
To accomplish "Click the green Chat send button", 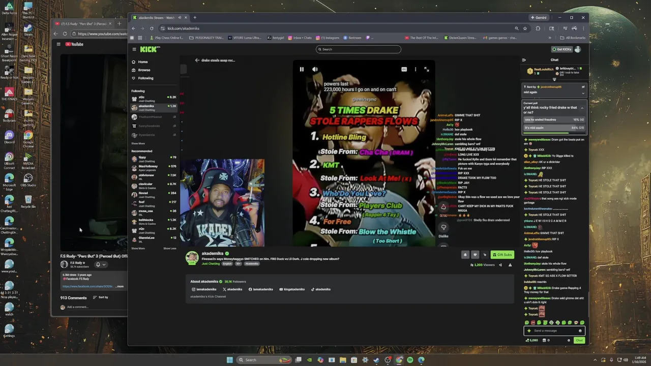I will pyautogui.click(x=579, y=341).
